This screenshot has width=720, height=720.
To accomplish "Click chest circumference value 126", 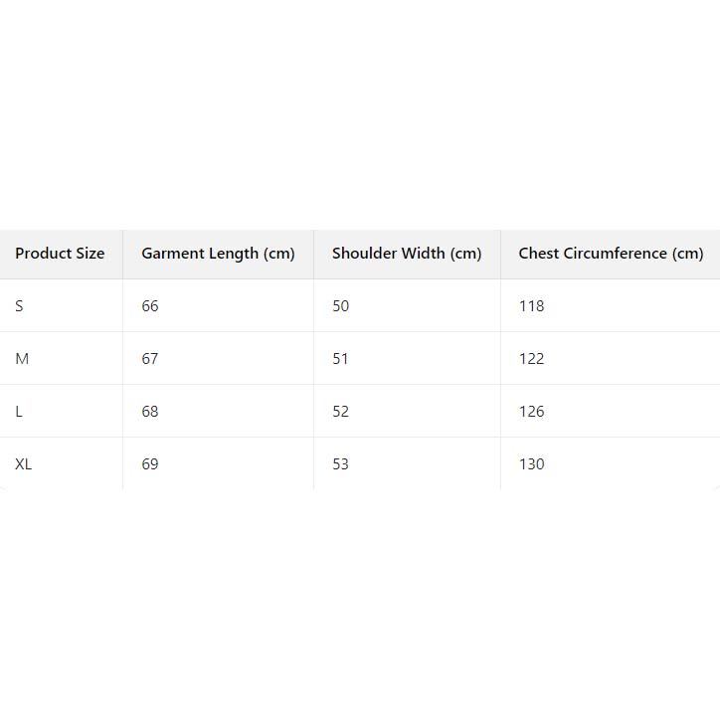I will click(x=532, y=412).
